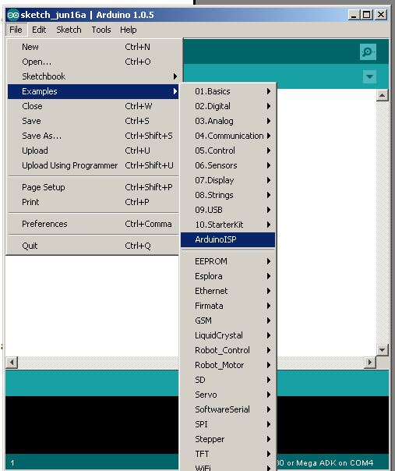Choose Print from the File menu
The height and width of the screenshot is (471, 395).
tap(93, 202)
